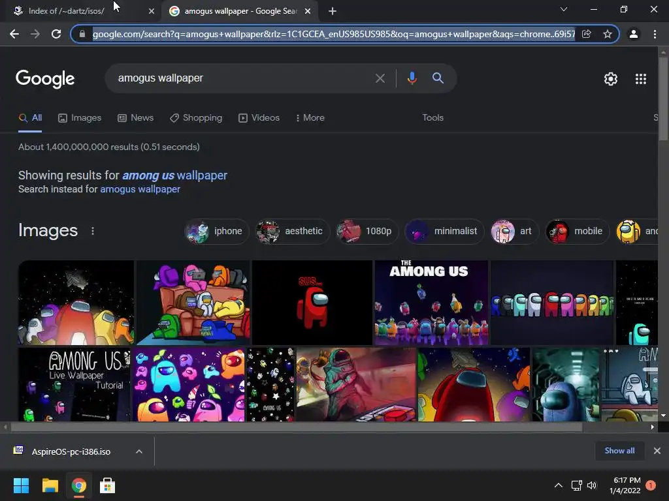The width and height of the screenshot is (669, 501).
Task: Search instead for amogus wallpaper
Action: coord(140,189)
